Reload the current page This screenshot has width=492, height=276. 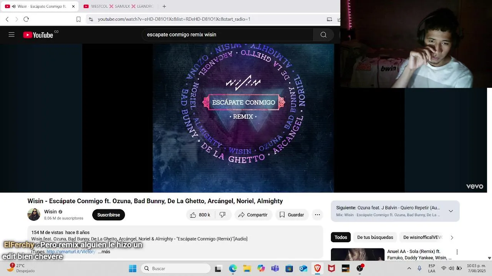coord(26,19)
